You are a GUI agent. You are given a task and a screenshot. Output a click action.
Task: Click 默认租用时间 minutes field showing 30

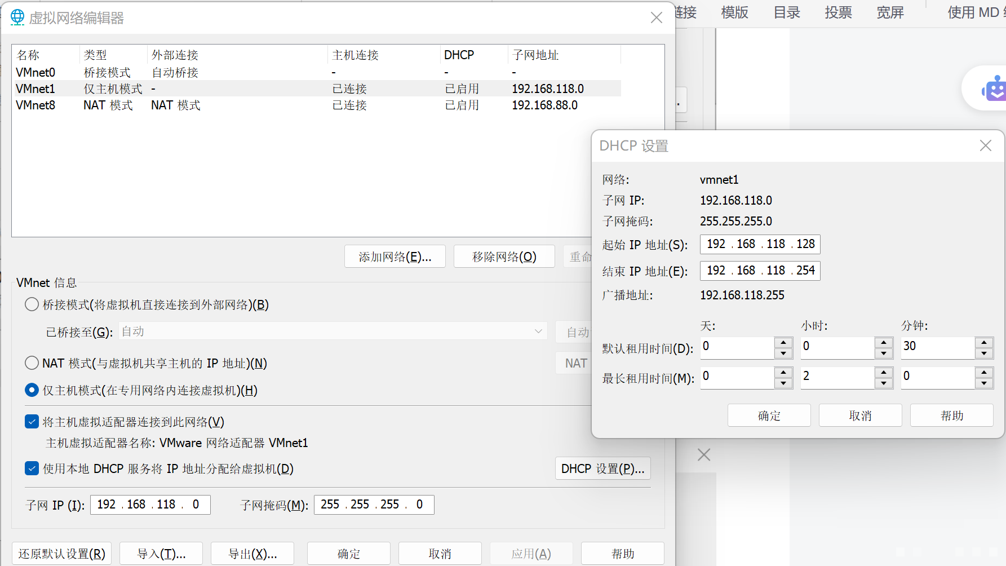tap(938, 348)
